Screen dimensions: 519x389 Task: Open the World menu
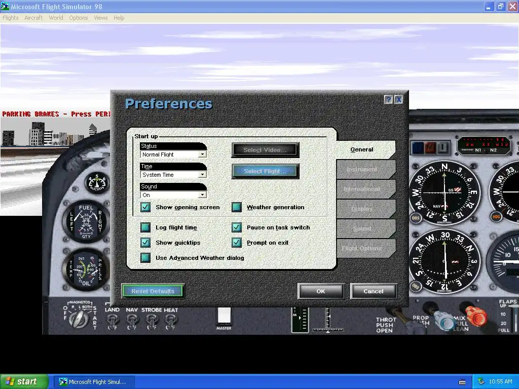point(56,18)
